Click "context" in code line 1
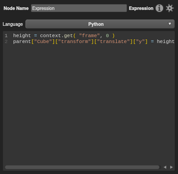Screen dimensions: 178x174 tap(50, 36)
